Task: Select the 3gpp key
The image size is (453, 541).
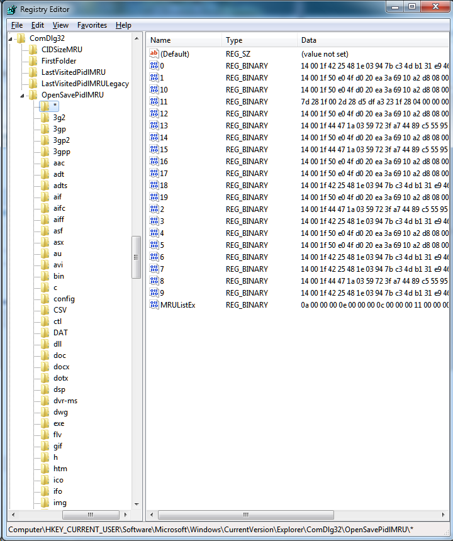Action: pos(62,152)
